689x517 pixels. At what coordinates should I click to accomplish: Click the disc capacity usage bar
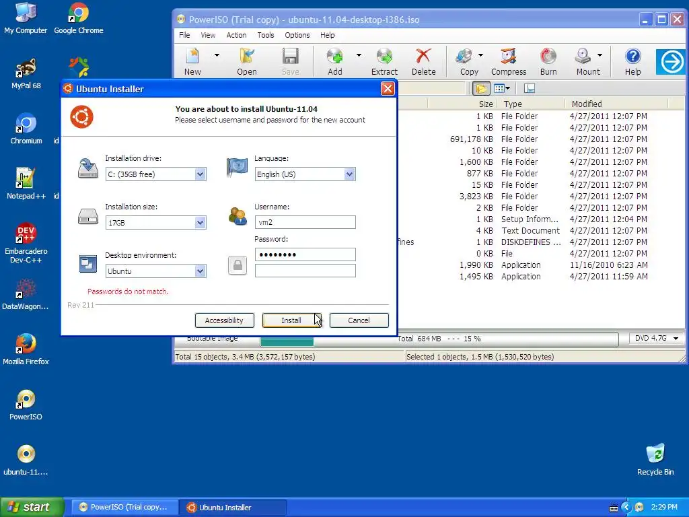tap(439, 339)
